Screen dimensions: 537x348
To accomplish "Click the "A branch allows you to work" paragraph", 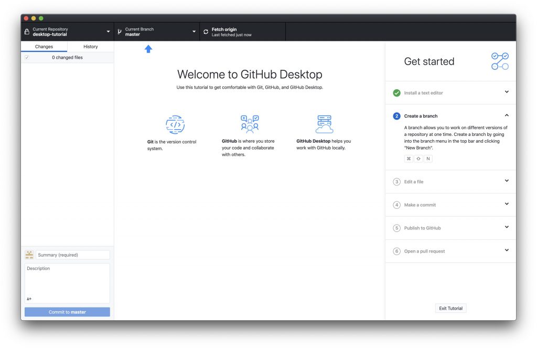I will click(x=456, y=138).
